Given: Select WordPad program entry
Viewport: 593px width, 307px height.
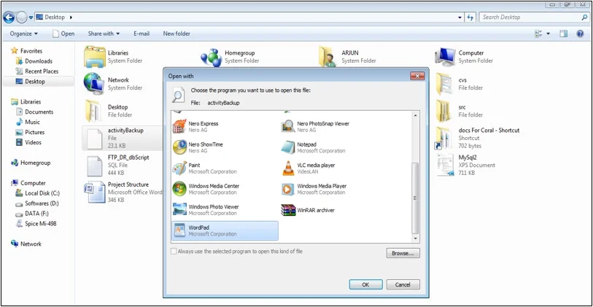Looking at the screenshot, I should tap(225, 230).
